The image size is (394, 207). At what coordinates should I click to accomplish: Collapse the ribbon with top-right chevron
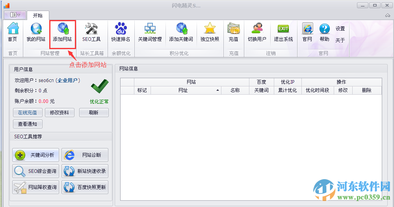tap(388, 16)
